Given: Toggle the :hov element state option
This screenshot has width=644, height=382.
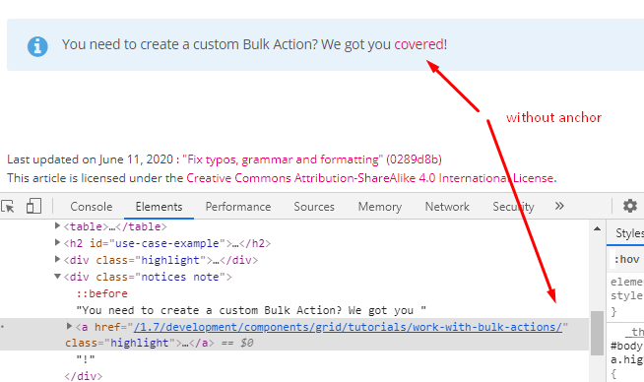Looking at the screenshot, I should [626, 260].
